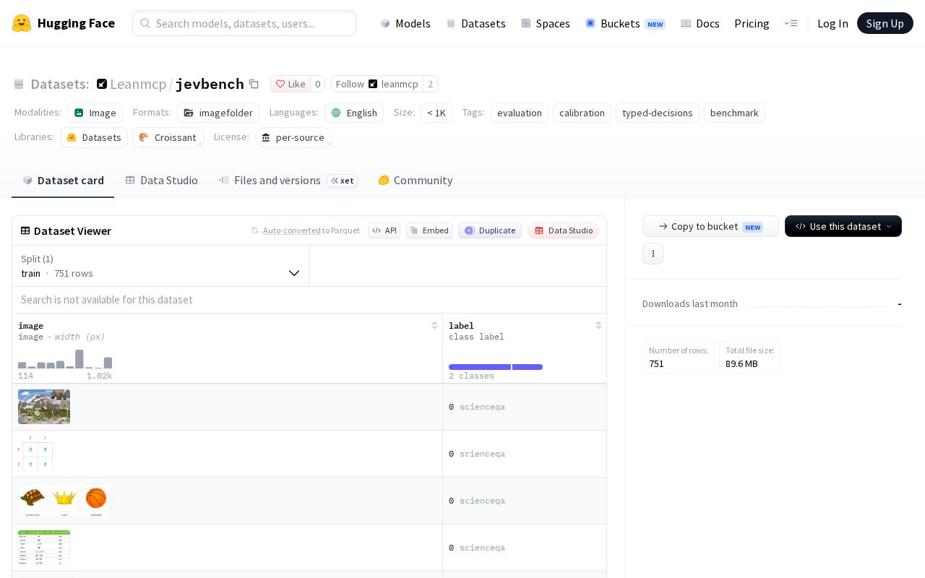The width and height of the screenshot is (925, 578).
Task: Copy dataset name with the copy icon
Action: 254,84
